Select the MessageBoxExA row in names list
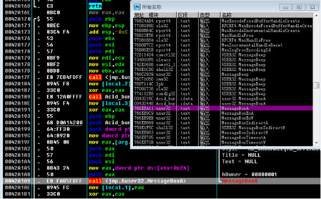The height and width of the screenshot is (199, 321). [x=223, y=113]
